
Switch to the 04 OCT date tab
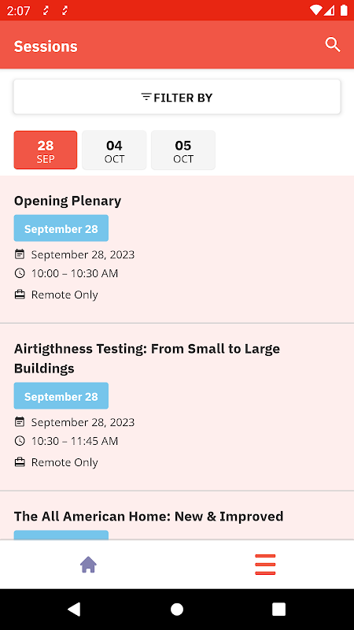[x=114, y=150]
